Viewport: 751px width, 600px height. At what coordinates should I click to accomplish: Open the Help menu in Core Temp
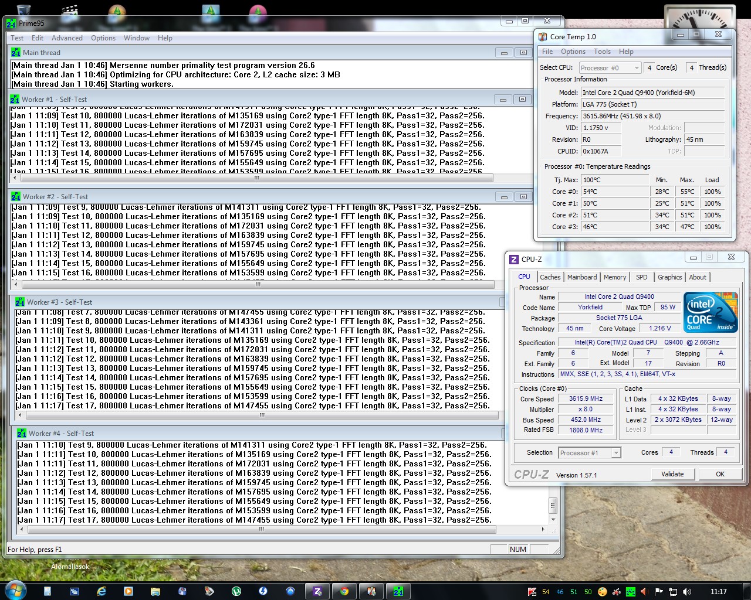click(626, 52)
